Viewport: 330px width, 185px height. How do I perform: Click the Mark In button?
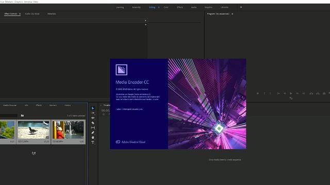click(265, 94)
